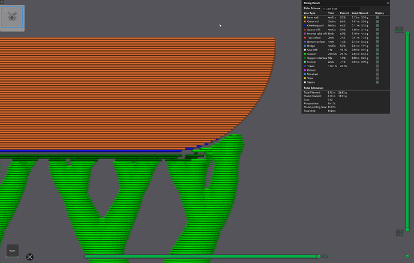Screen dimensions: 414x263
Task: Click the horizontal move slider handle
Action: 319,256
